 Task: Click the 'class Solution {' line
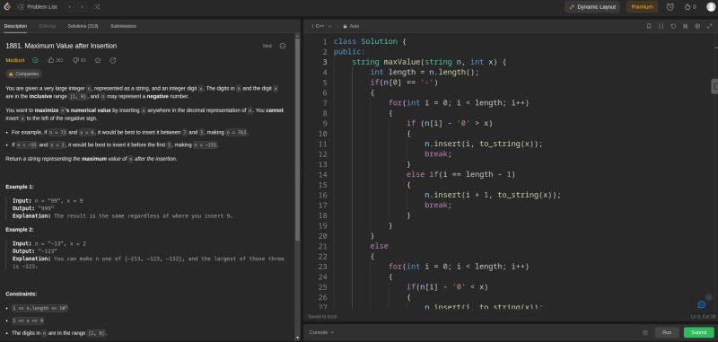pos(370,41)
